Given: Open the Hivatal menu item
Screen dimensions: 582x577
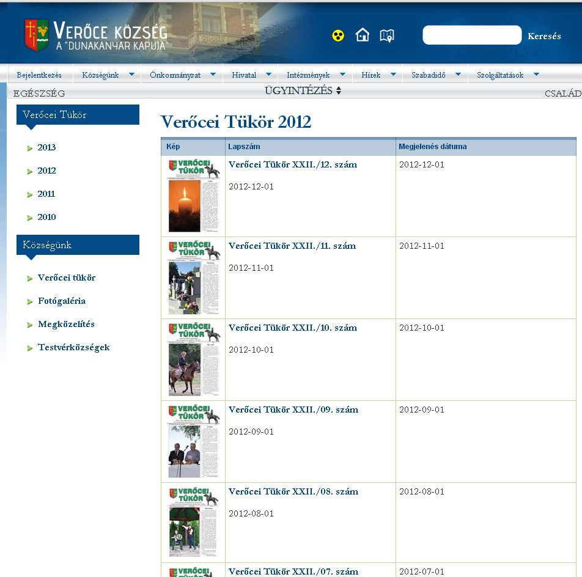Looking at the screenshot, I should [244, 75].
